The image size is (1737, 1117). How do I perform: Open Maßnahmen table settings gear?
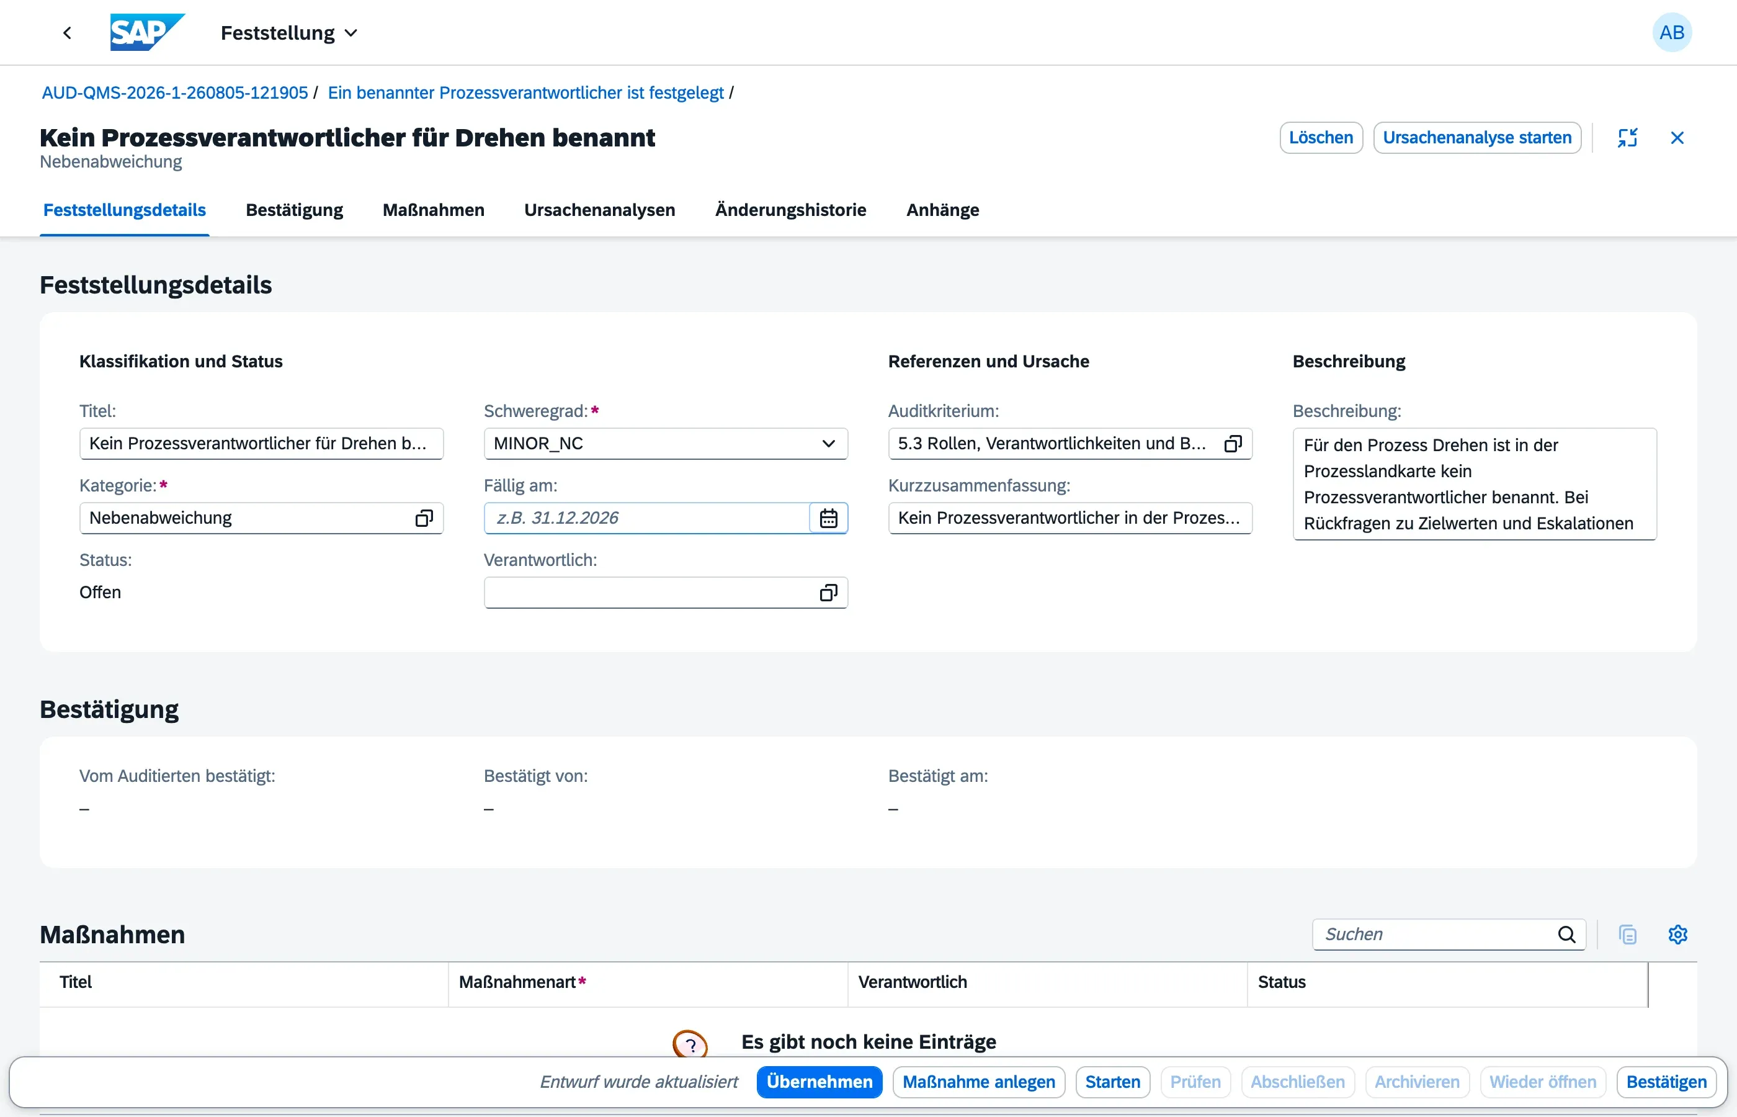[x=1677, y=934]
